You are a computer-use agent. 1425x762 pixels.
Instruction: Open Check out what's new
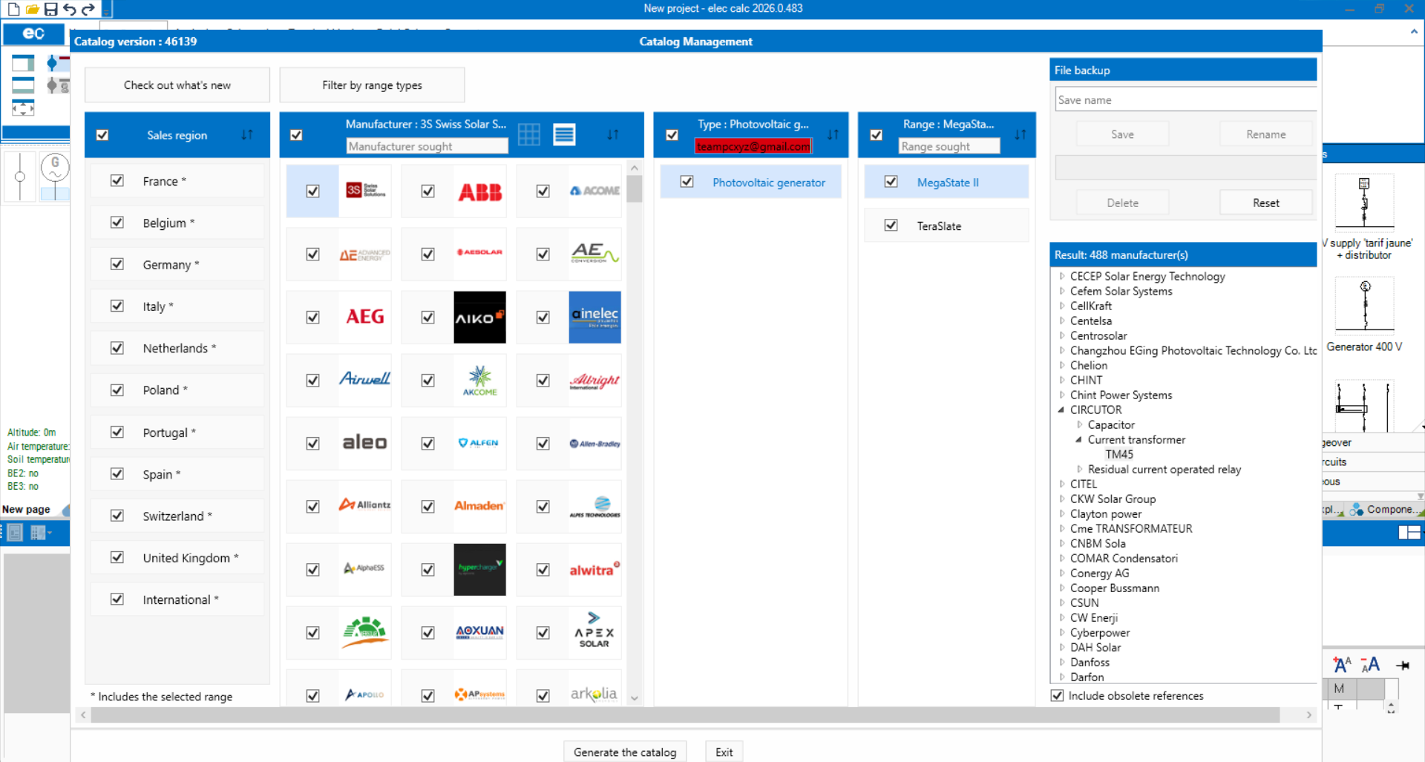[177, 85]
